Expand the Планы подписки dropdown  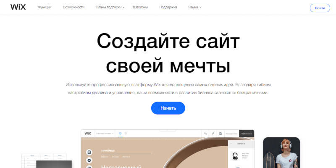110,8
